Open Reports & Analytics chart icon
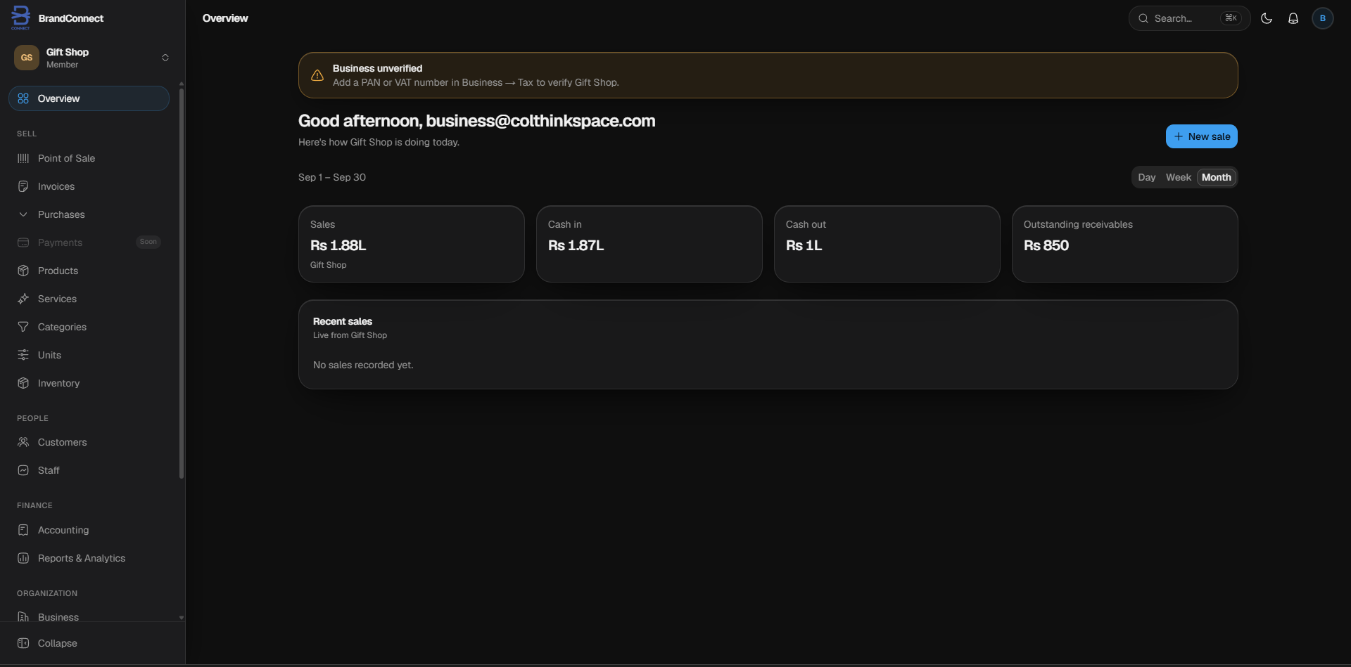Viewport: 1351px width, 667px height. click(23, 558)
